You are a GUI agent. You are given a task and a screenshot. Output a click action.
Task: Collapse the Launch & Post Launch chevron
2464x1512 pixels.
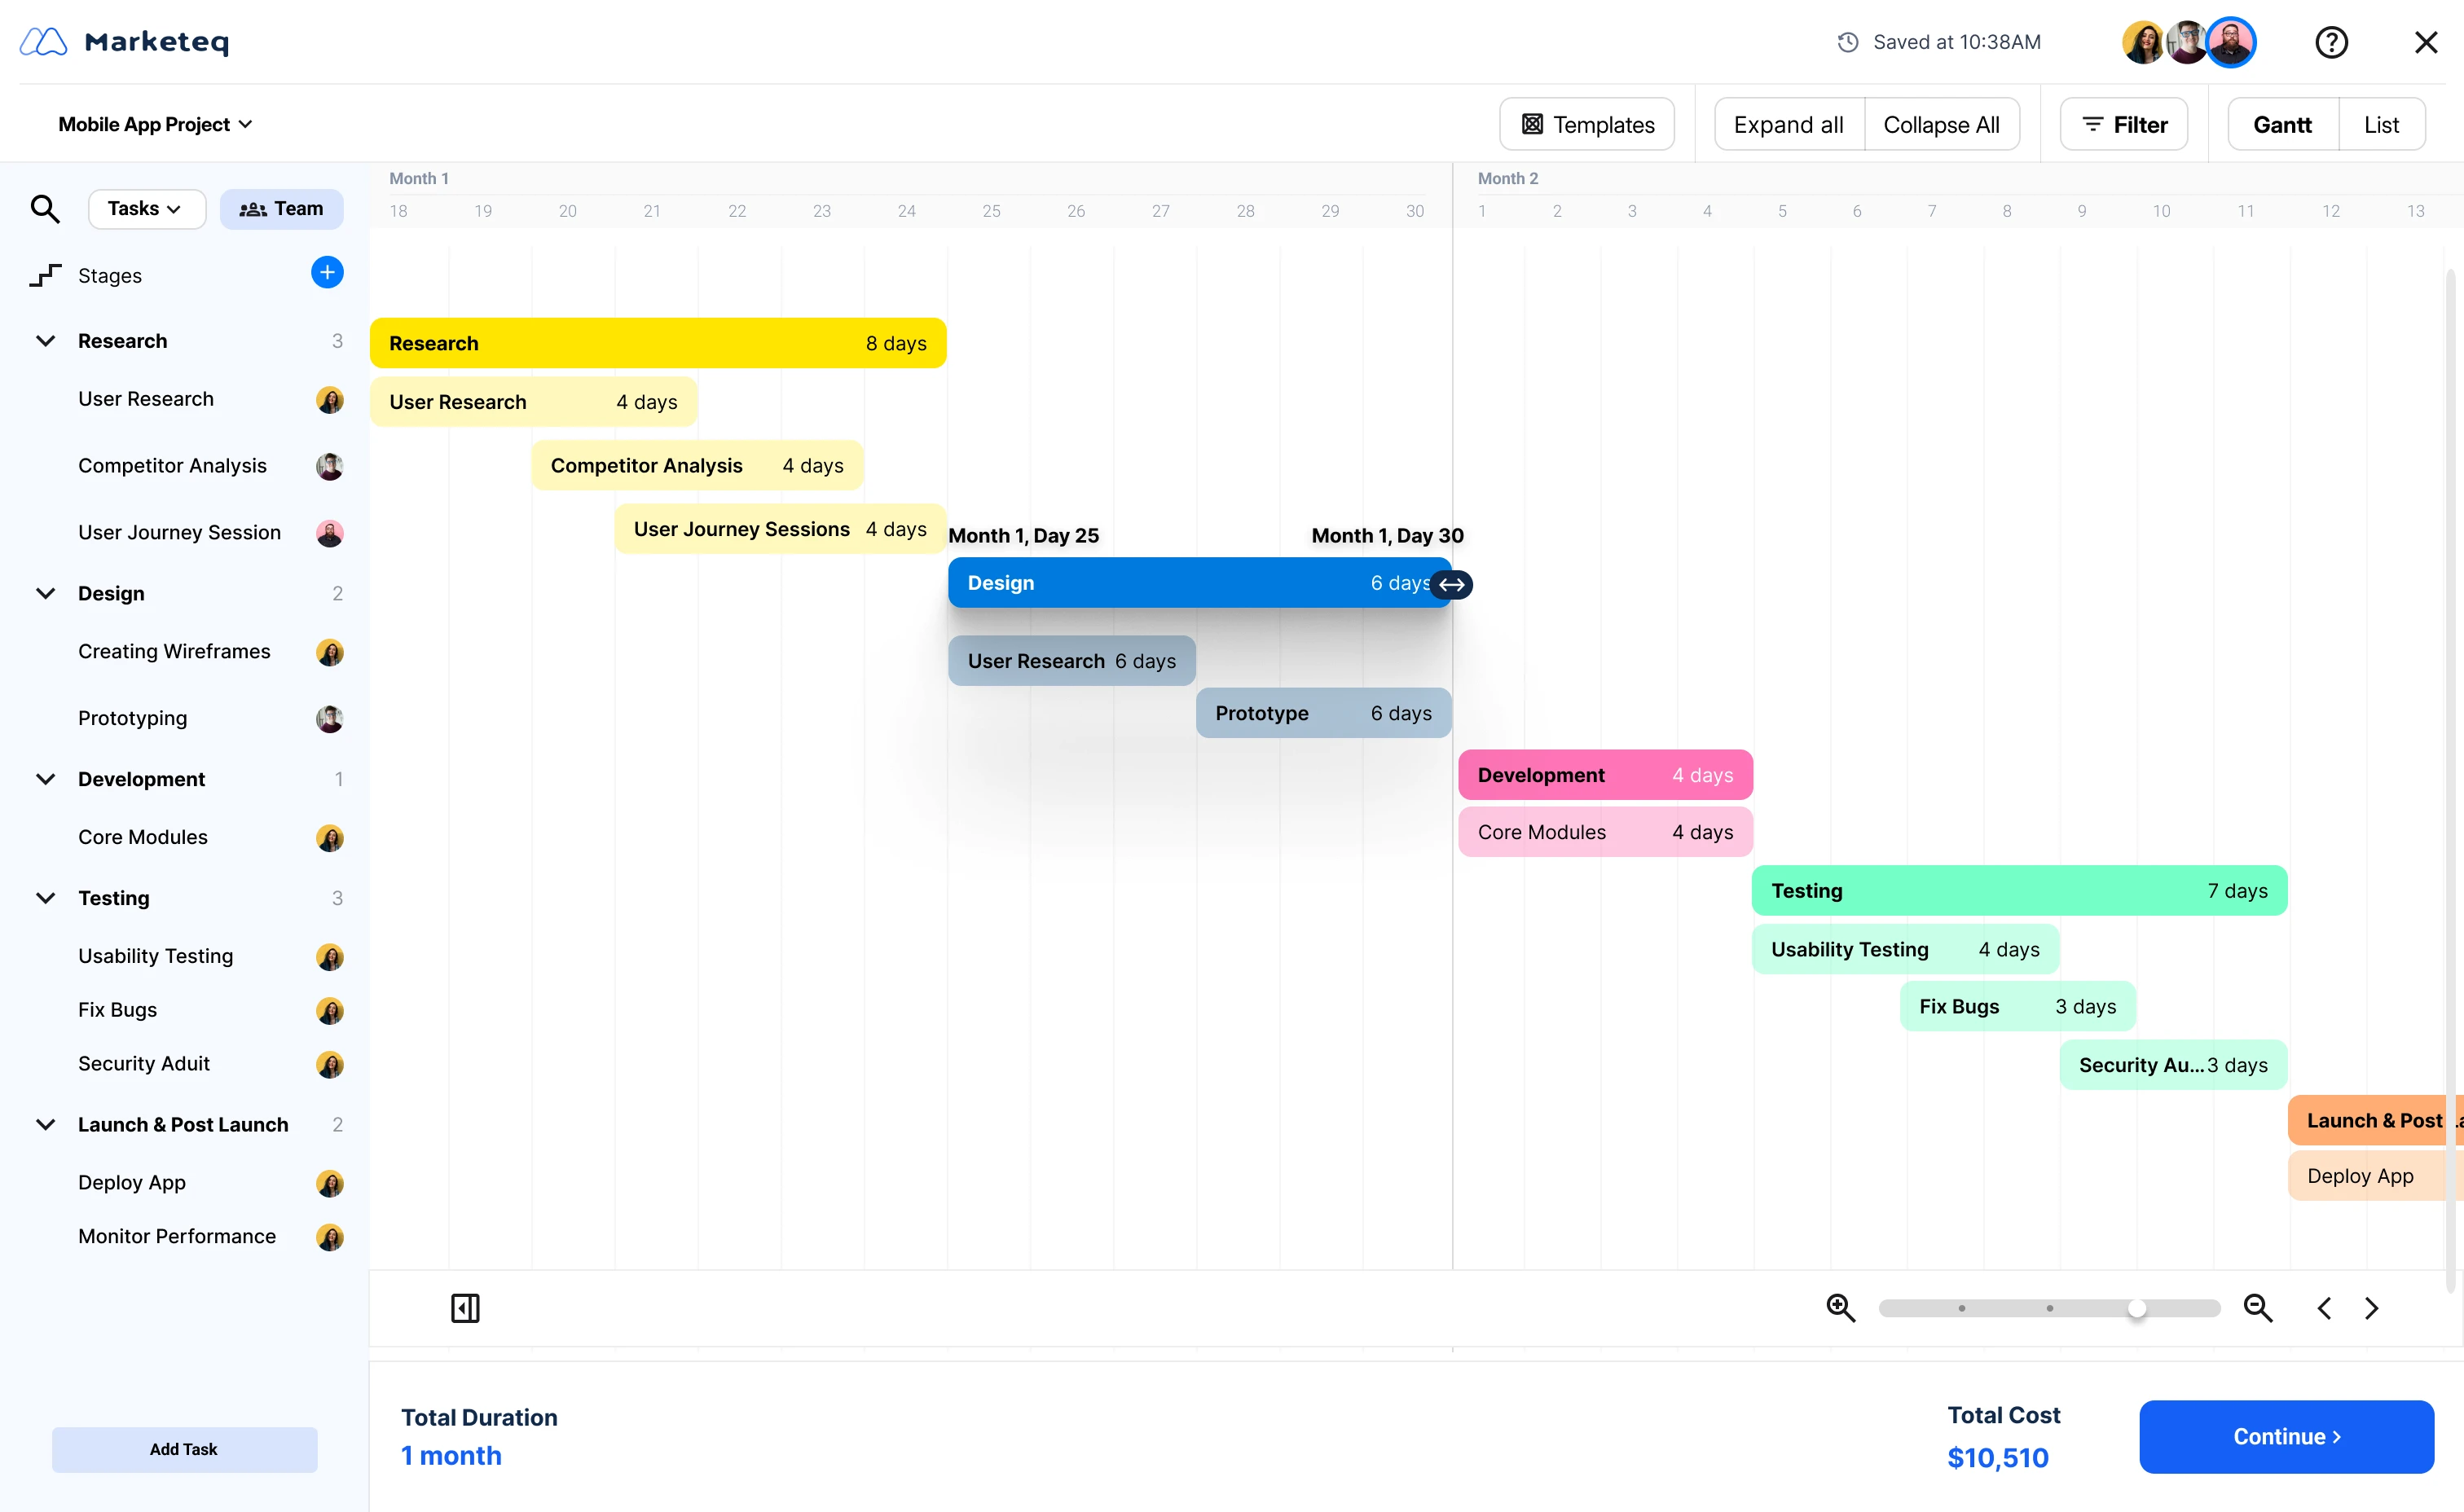point(45,1125)
